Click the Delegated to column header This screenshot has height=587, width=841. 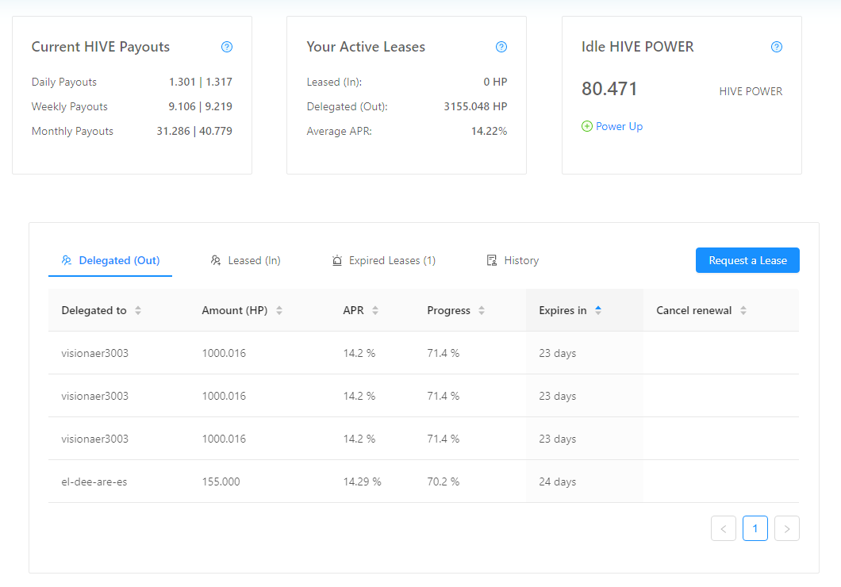(x=118, y=310)
